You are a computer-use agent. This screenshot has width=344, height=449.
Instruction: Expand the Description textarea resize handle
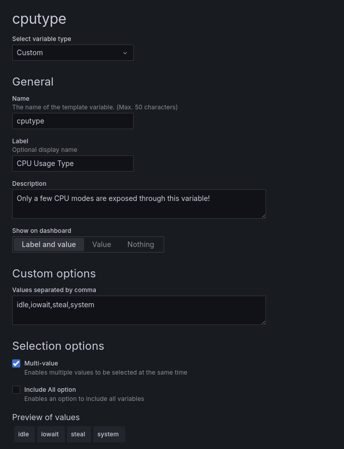pos(263,216)
